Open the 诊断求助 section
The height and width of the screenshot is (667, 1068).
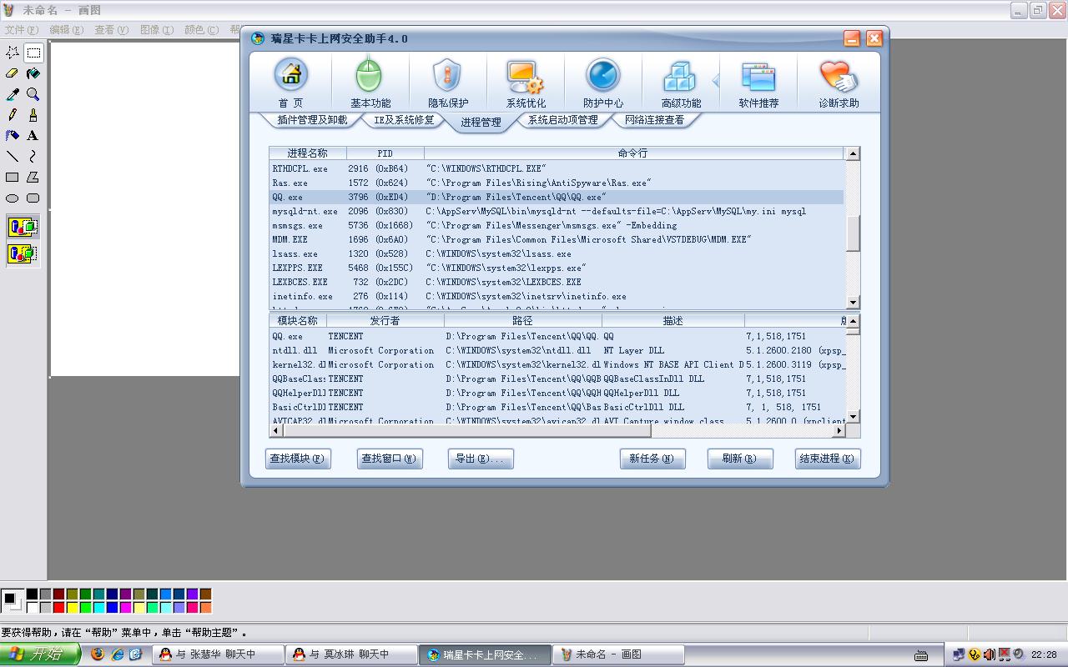839,83
